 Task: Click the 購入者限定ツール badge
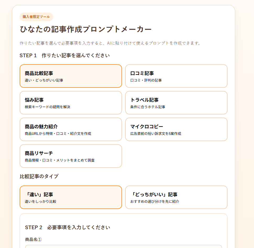point(36,17)
